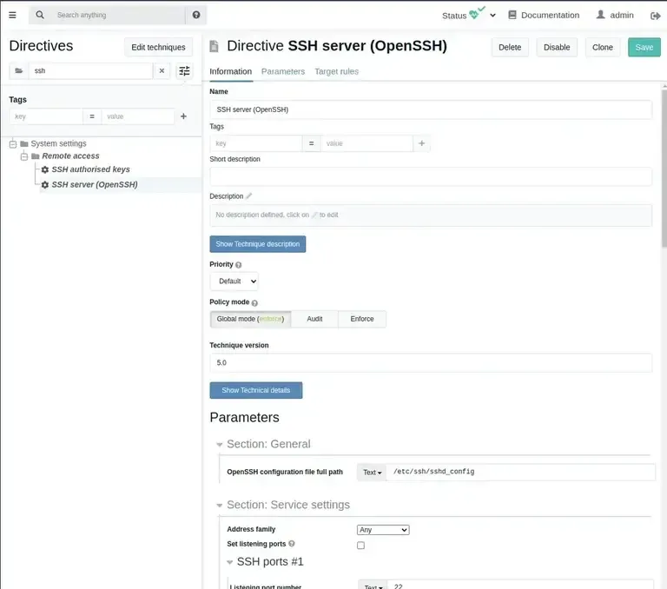
Task: Focus sidebar Tags key field
Action: pyautogui.click(x=46, y=116)
